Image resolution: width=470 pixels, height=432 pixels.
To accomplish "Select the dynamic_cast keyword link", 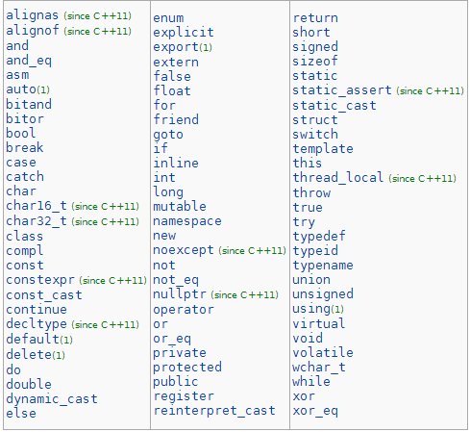I will [x=52, y=399].
